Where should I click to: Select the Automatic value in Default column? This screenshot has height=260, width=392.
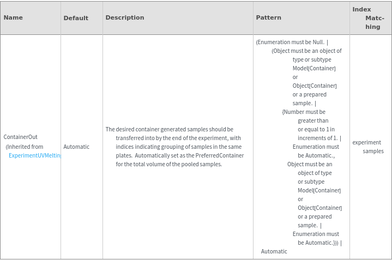coord(76,147)
